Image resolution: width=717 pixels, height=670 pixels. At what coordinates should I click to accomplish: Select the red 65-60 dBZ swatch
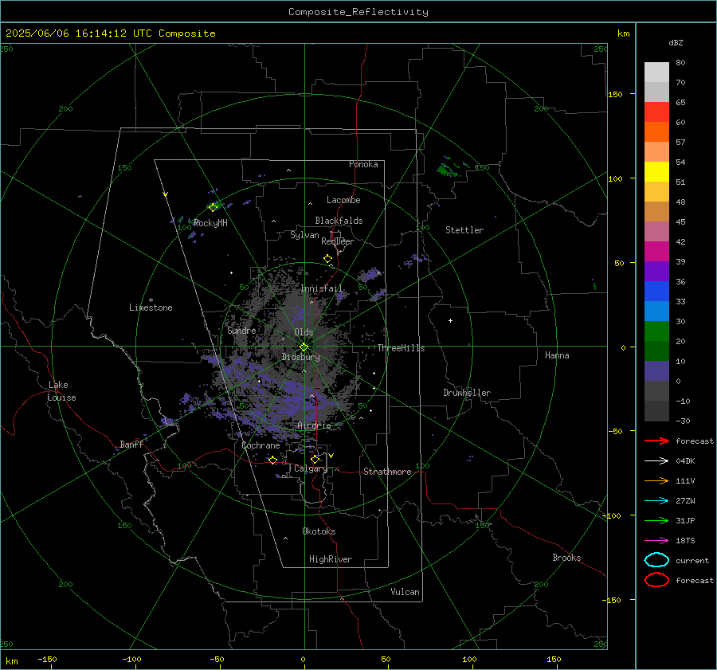click(x=656, y=112)
